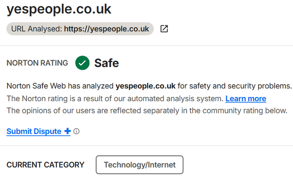Image resolution: width=293 pixels, height=177 pixels.
Task: Open the analysed URL via external link icon
Action: tap(164, 29)
